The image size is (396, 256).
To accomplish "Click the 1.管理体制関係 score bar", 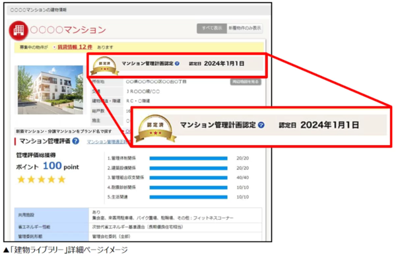I will click(188, 158).
